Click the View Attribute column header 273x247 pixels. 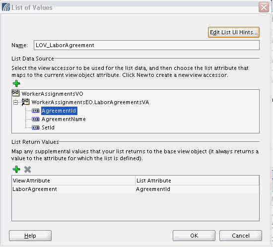73,181
